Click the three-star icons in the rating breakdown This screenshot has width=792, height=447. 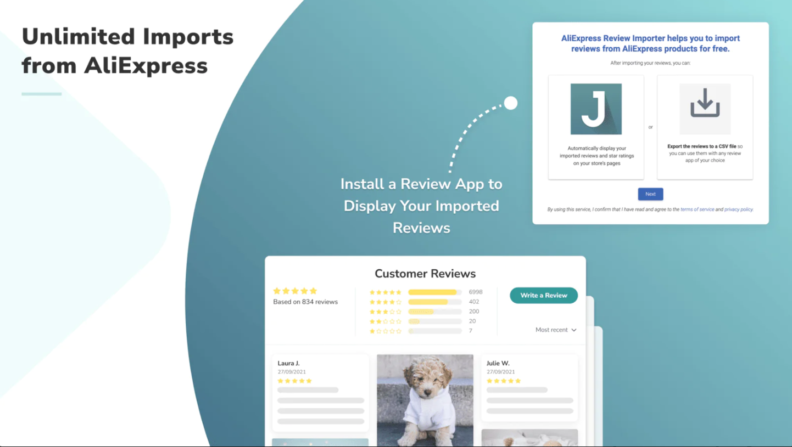click(386, 312)
